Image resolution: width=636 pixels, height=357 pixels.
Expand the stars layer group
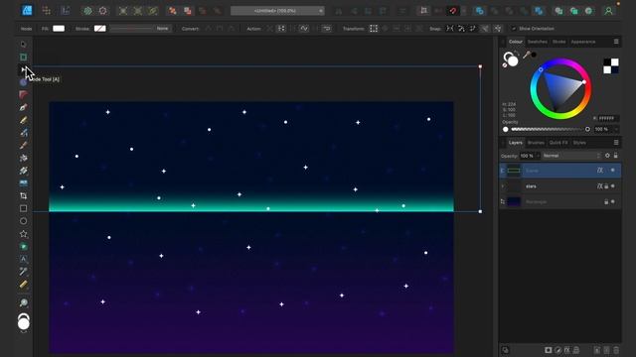(503, 186)
